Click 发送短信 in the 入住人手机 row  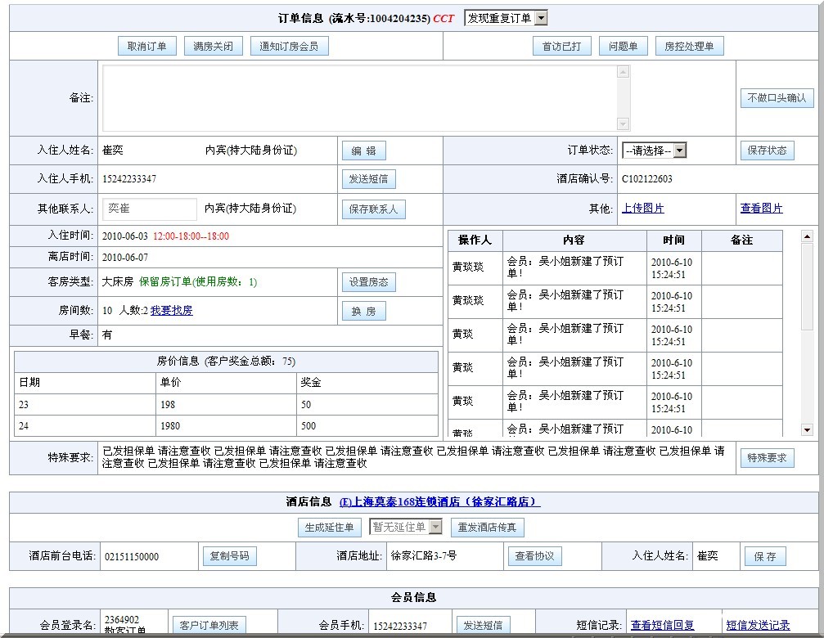tap(368, 179)
